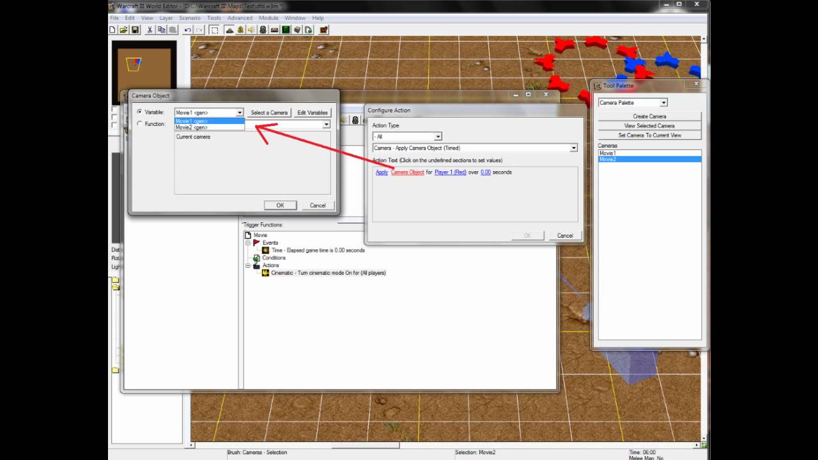Click the New Map toolbar icon
The height and width of the screenshot is (460, 818).
tap(112, 29)
